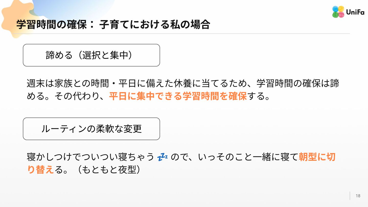This screenshot has width=368, height=207.
Task: Click the page number 18
Action: [x=358, y=196]
